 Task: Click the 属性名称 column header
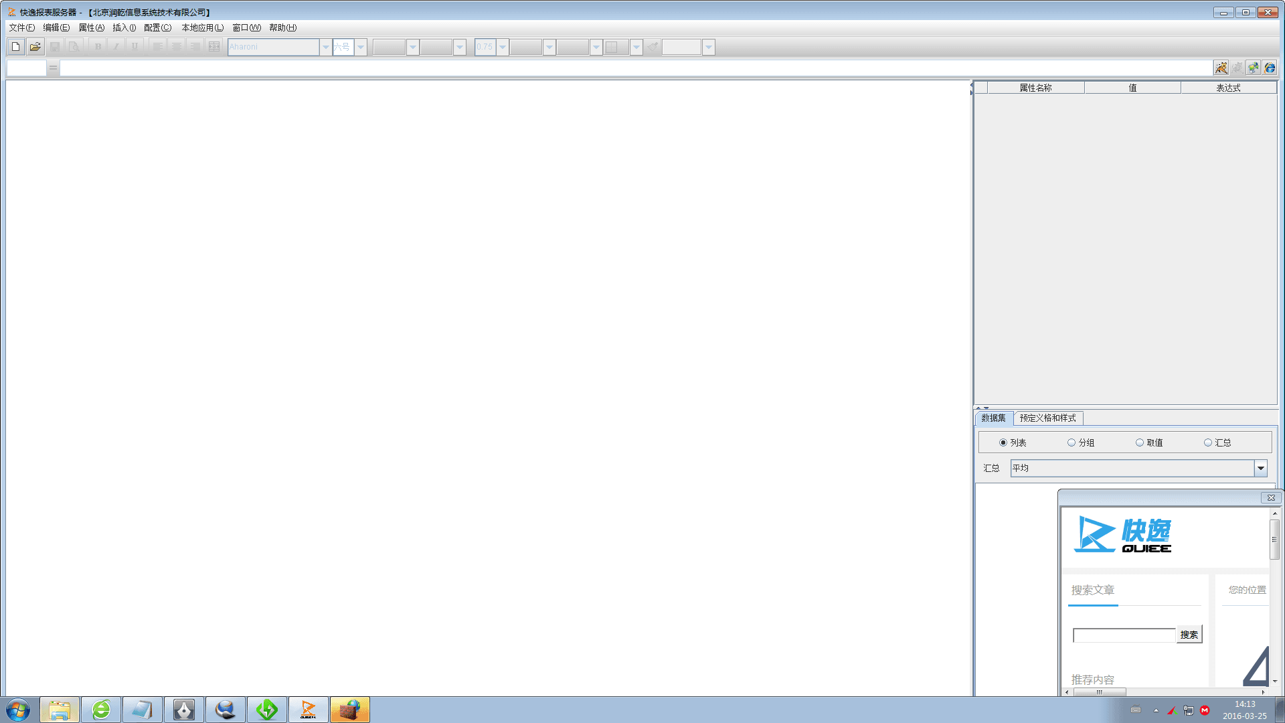(x=1035, y=88)
